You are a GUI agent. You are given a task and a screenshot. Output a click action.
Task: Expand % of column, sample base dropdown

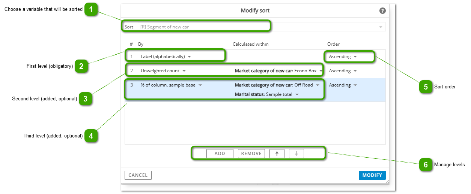tap(171, 85)
